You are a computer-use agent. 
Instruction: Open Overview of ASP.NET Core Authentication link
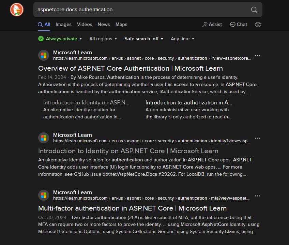130,69
